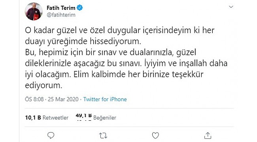Click the sentence starting "O kadar güzel"
The image size is (257, 142).
120,36
